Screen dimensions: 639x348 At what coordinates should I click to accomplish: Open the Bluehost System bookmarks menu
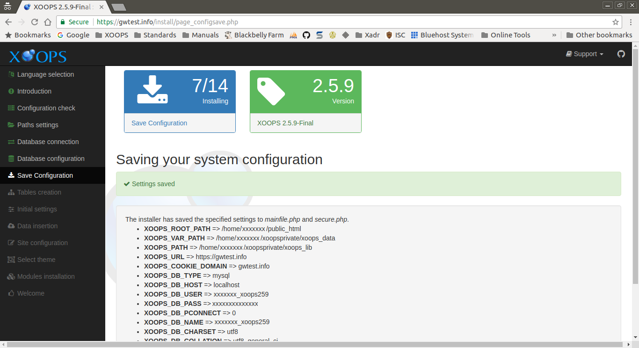(443, 35)
